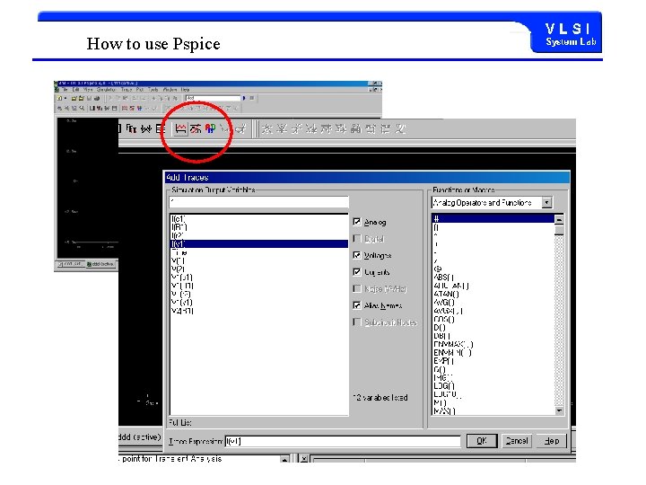Click the blue Run arrow in small PSpice window

244,98
